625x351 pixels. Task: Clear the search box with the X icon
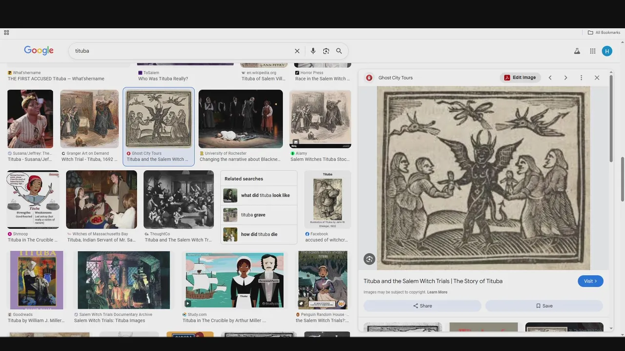pyautogui.click(x=297, y=51)
